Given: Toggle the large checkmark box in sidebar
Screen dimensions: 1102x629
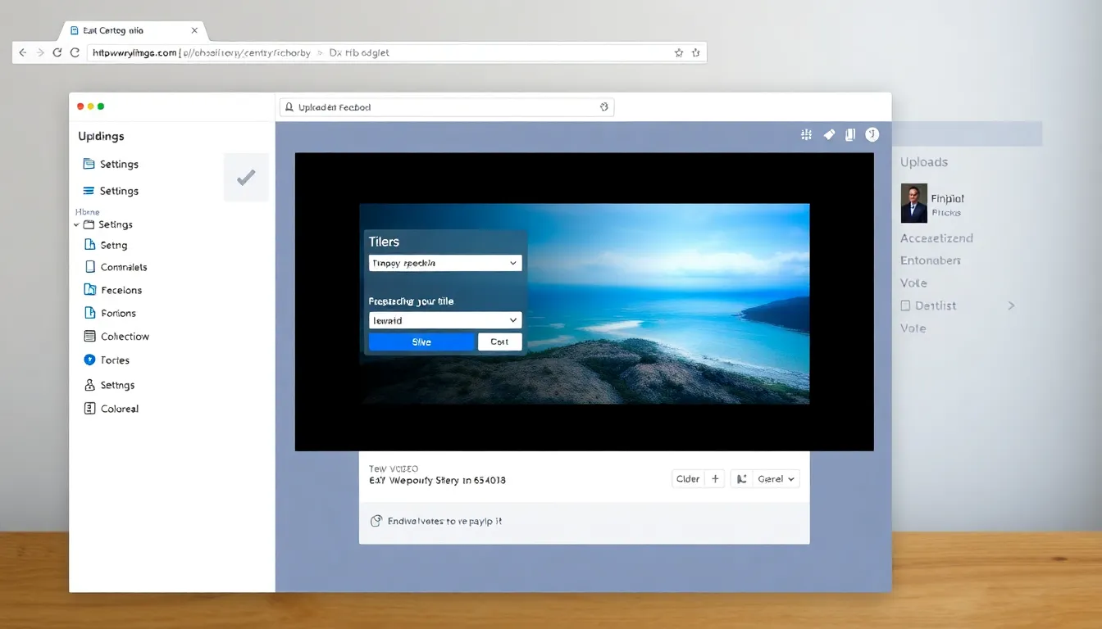Looking at the screenshot, I should (246, 178).
